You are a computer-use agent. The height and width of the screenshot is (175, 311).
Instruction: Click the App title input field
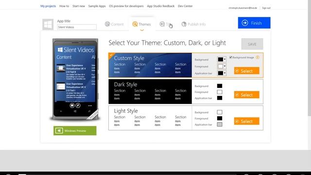point(77,27)
